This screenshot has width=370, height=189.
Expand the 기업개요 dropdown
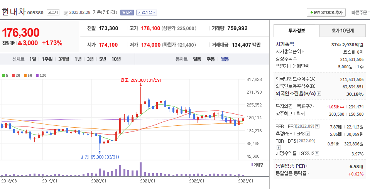(147, 12)
